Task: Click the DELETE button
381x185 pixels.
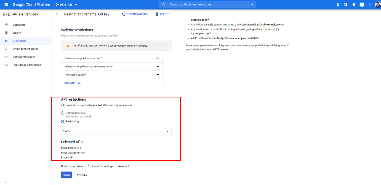Action: pyautogui.click(x=162, y=14)
